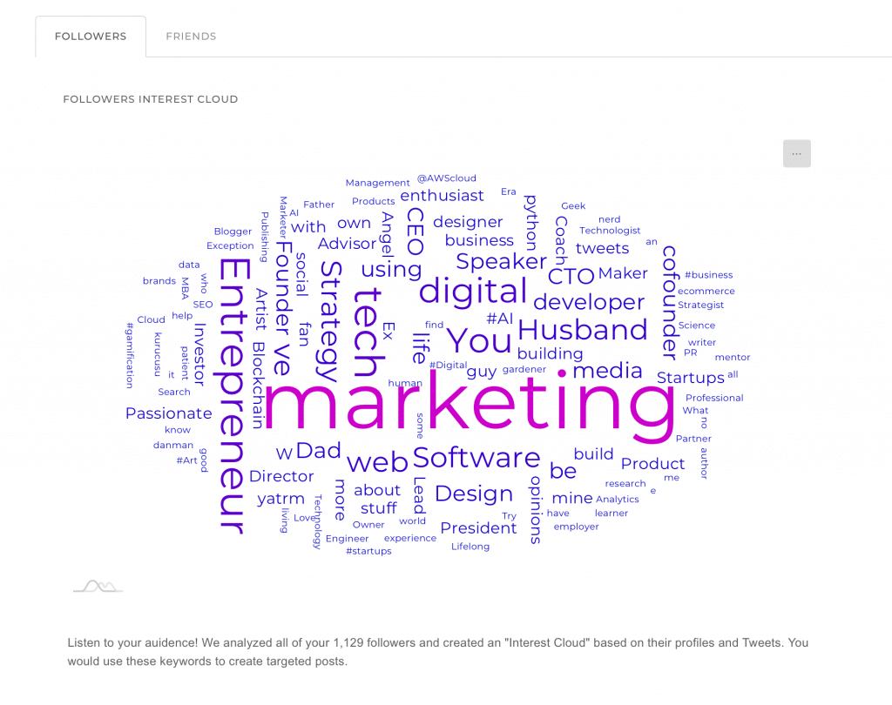Switch to the Friends tab
This screenshot has height=705, width=892.
pyautogui.click(x=191, y=37)
